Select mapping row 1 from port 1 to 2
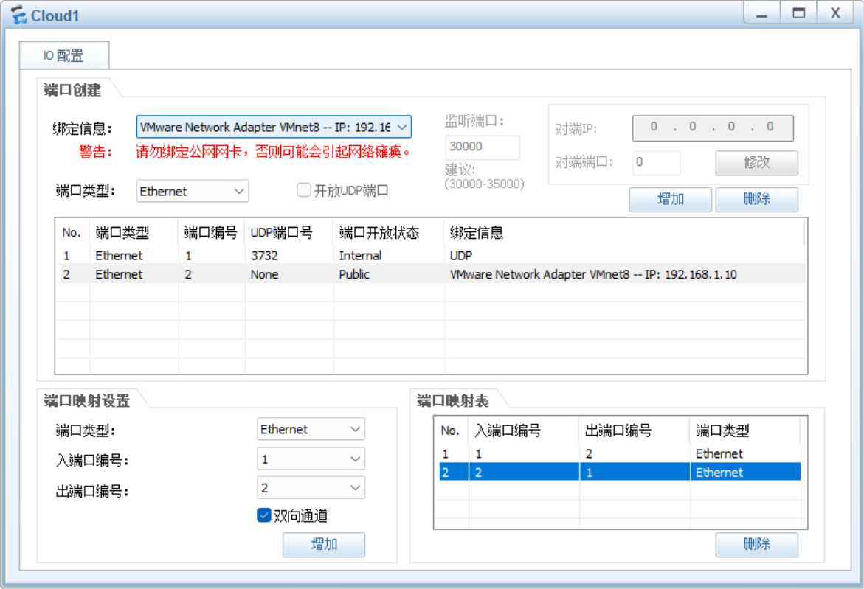 (619, 453)
